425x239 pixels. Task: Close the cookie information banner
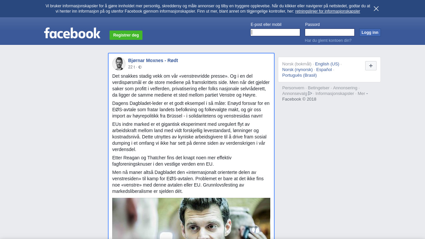(x=376, y=9)
